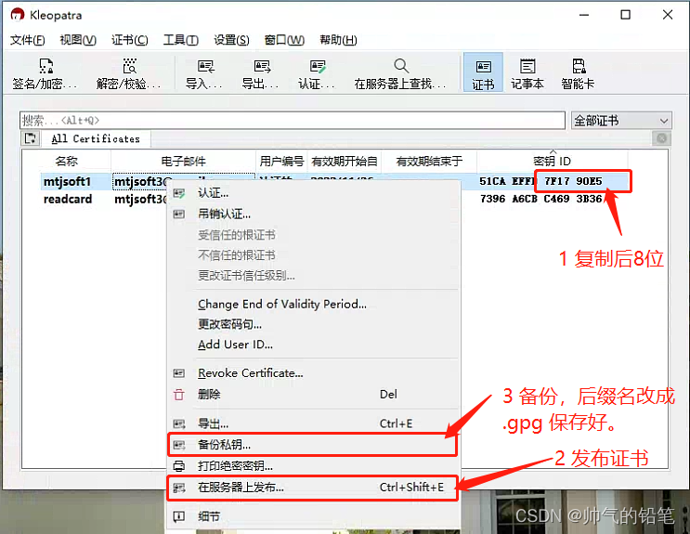The height and width of the screenshot is (534, 690).
Task: Click the email cell of the readcard row
Action: click(x=140, y=199)
